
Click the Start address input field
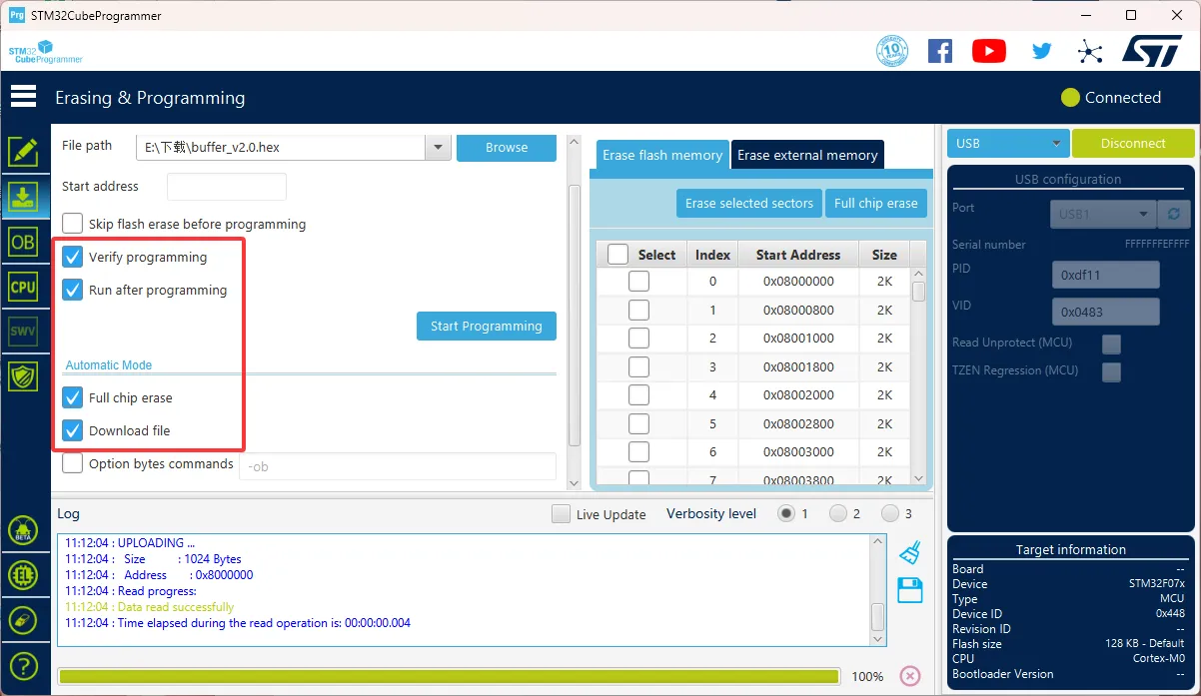(227, 187)
